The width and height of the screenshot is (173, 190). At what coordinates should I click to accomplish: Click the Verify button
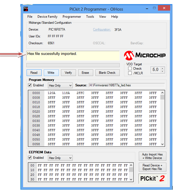pyautogui.click(x=68, y=72)
